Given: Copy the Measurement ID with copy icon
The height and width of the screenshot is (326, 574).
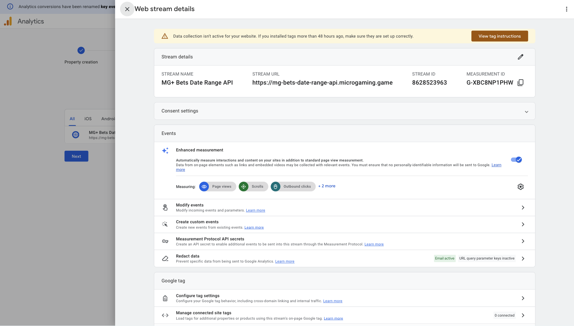Looking at the screenshot, I should coord(520,83).
